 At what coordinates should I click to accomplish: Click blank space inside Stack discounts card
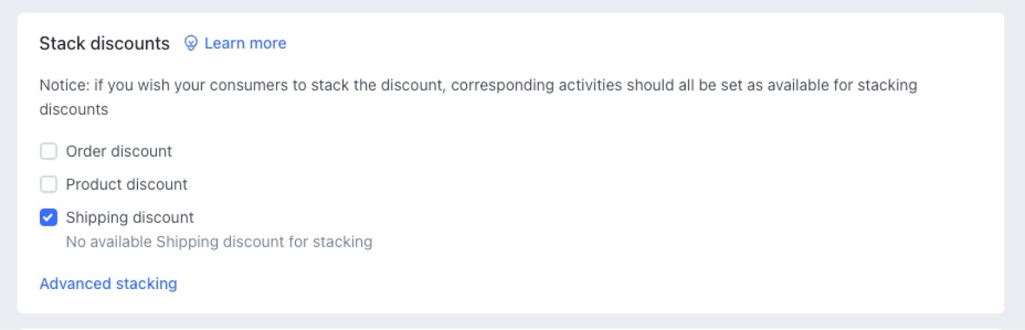tap(663, 199)
